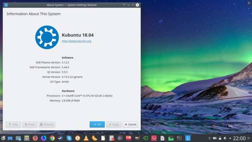
Task: Check battery status in system tray
Action: pyautogui.click(x=215, y=139)
